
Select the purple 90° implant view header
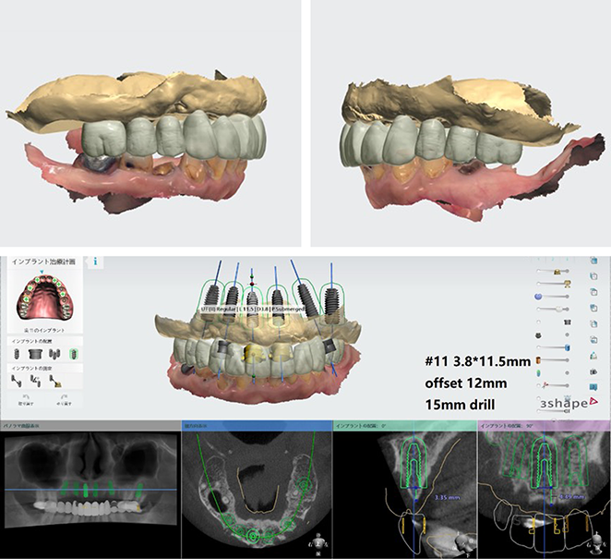pyautogui.click(x=542, y=427)
